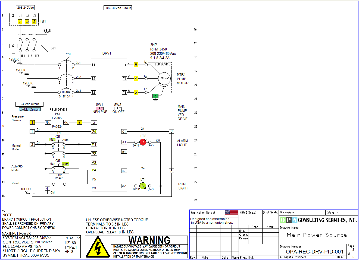This screenshot has height=260, width=359.
Task: Click the PB2 Reset pushbutton contact
Action: (x=59, y=184)
